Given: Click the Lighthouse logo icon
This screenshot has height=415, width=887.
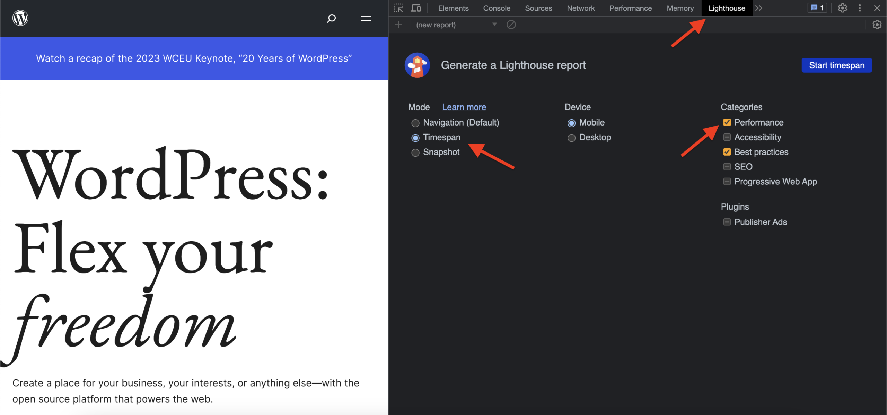Looking at the screenshot, I should pos(417,65).
